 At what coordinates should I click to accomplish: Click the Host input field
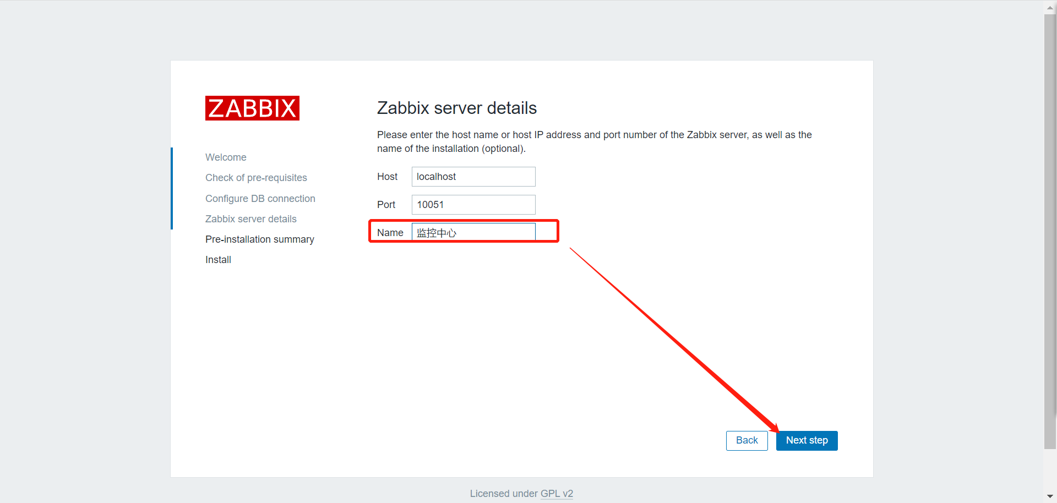click(x=473, y=176)
